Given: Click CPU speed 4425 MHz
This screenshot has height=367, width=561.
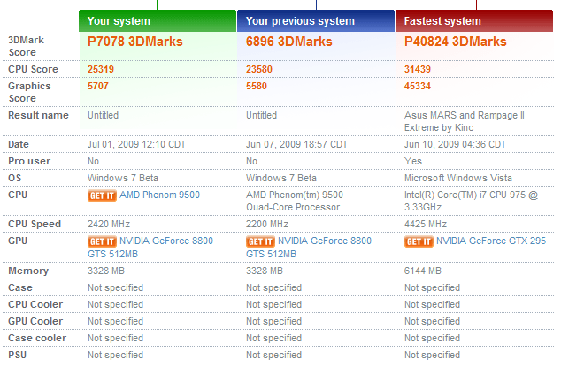Looking at the screenshot, I should (426, 225).
